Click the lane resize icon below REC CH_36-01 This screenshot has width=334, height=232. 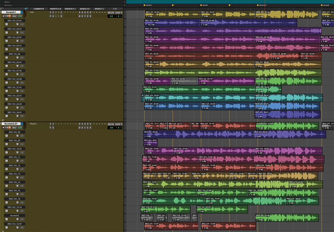click(x=3, y=120)
